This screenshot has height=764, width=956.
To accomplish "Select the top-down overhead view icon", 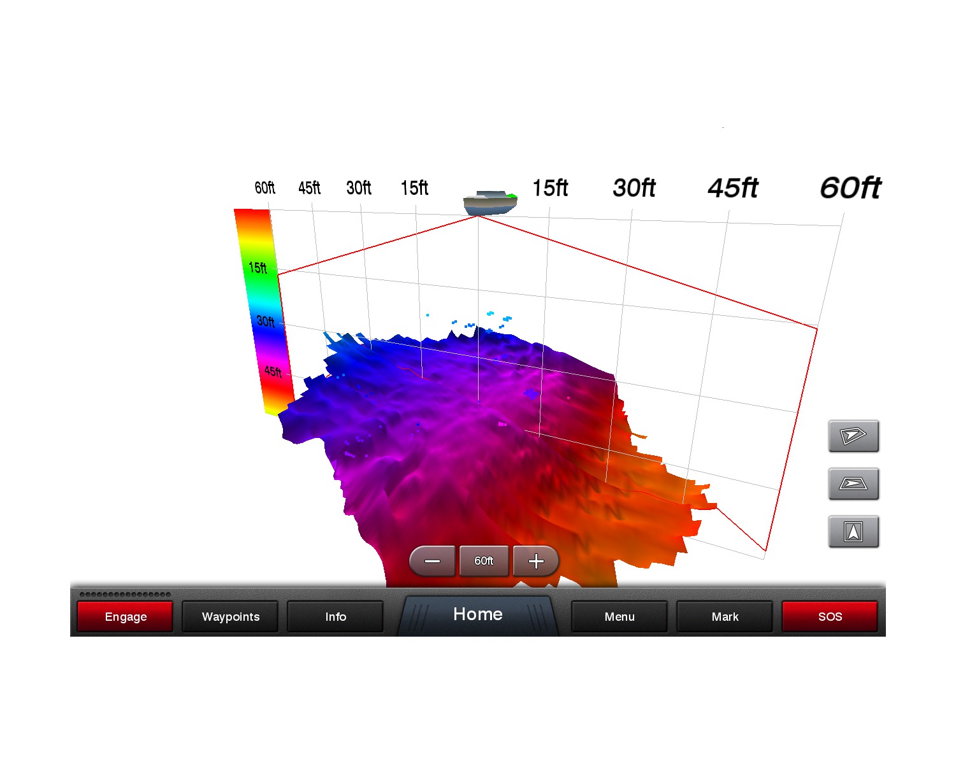I will [x=853, y=532].
